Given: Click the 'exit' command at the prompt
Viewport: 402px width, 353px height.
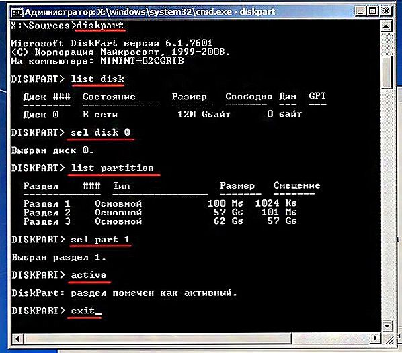Looking at the screenshot, I should [x=83, y=311].
